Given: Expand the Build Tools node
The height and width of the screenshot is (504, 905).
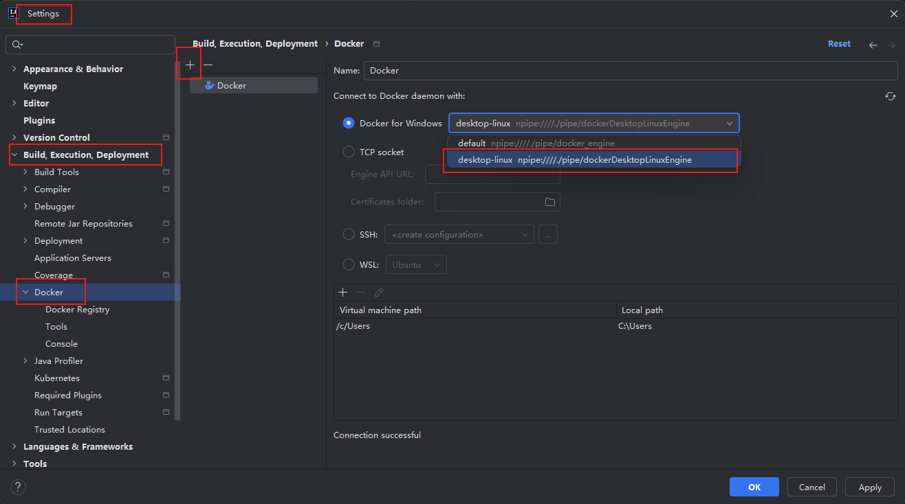Looking at the screenshot, I should pos(25,172).
